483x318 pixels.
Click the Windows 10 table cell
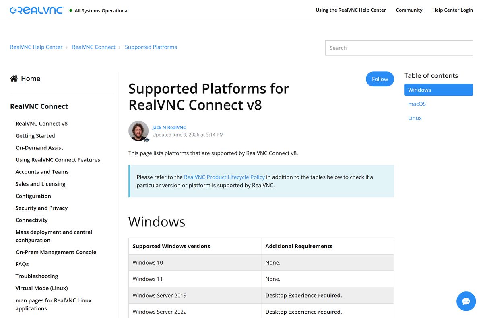click(x=195, y=262)
